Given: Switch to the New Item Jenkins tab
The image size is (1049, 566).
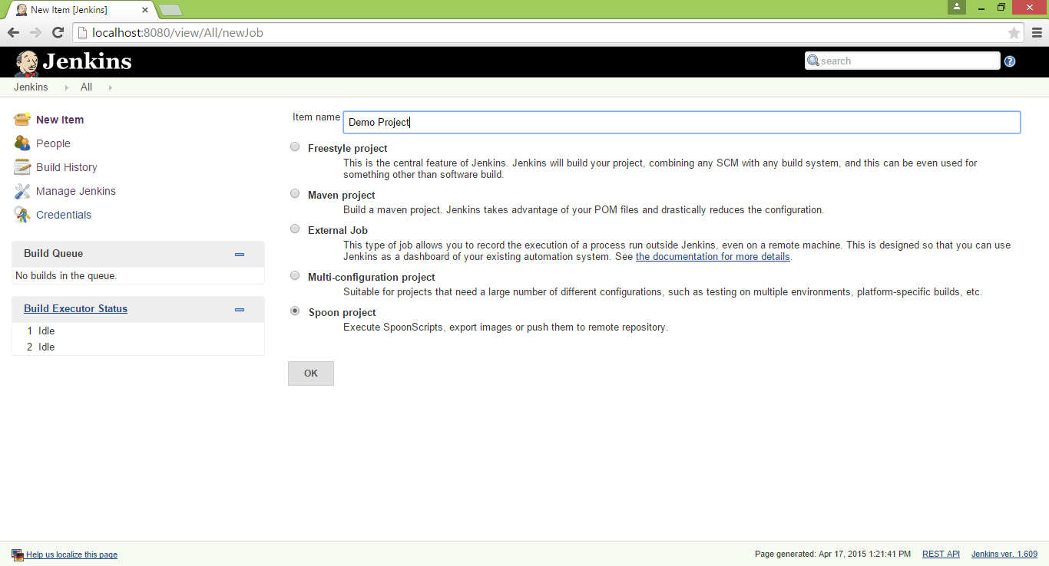Looking at the screenshot, I should [x=81, y=10].
